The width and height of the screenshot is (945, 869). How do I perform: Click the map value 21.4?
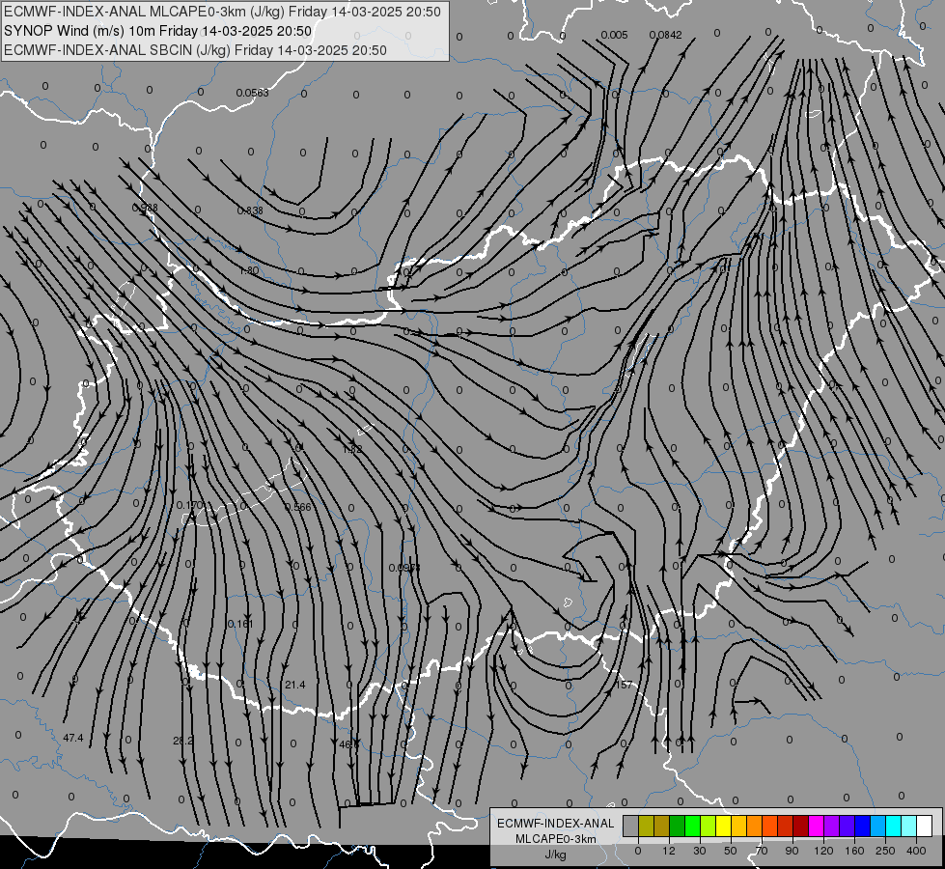pyautogui.click(x=295, y=685)
